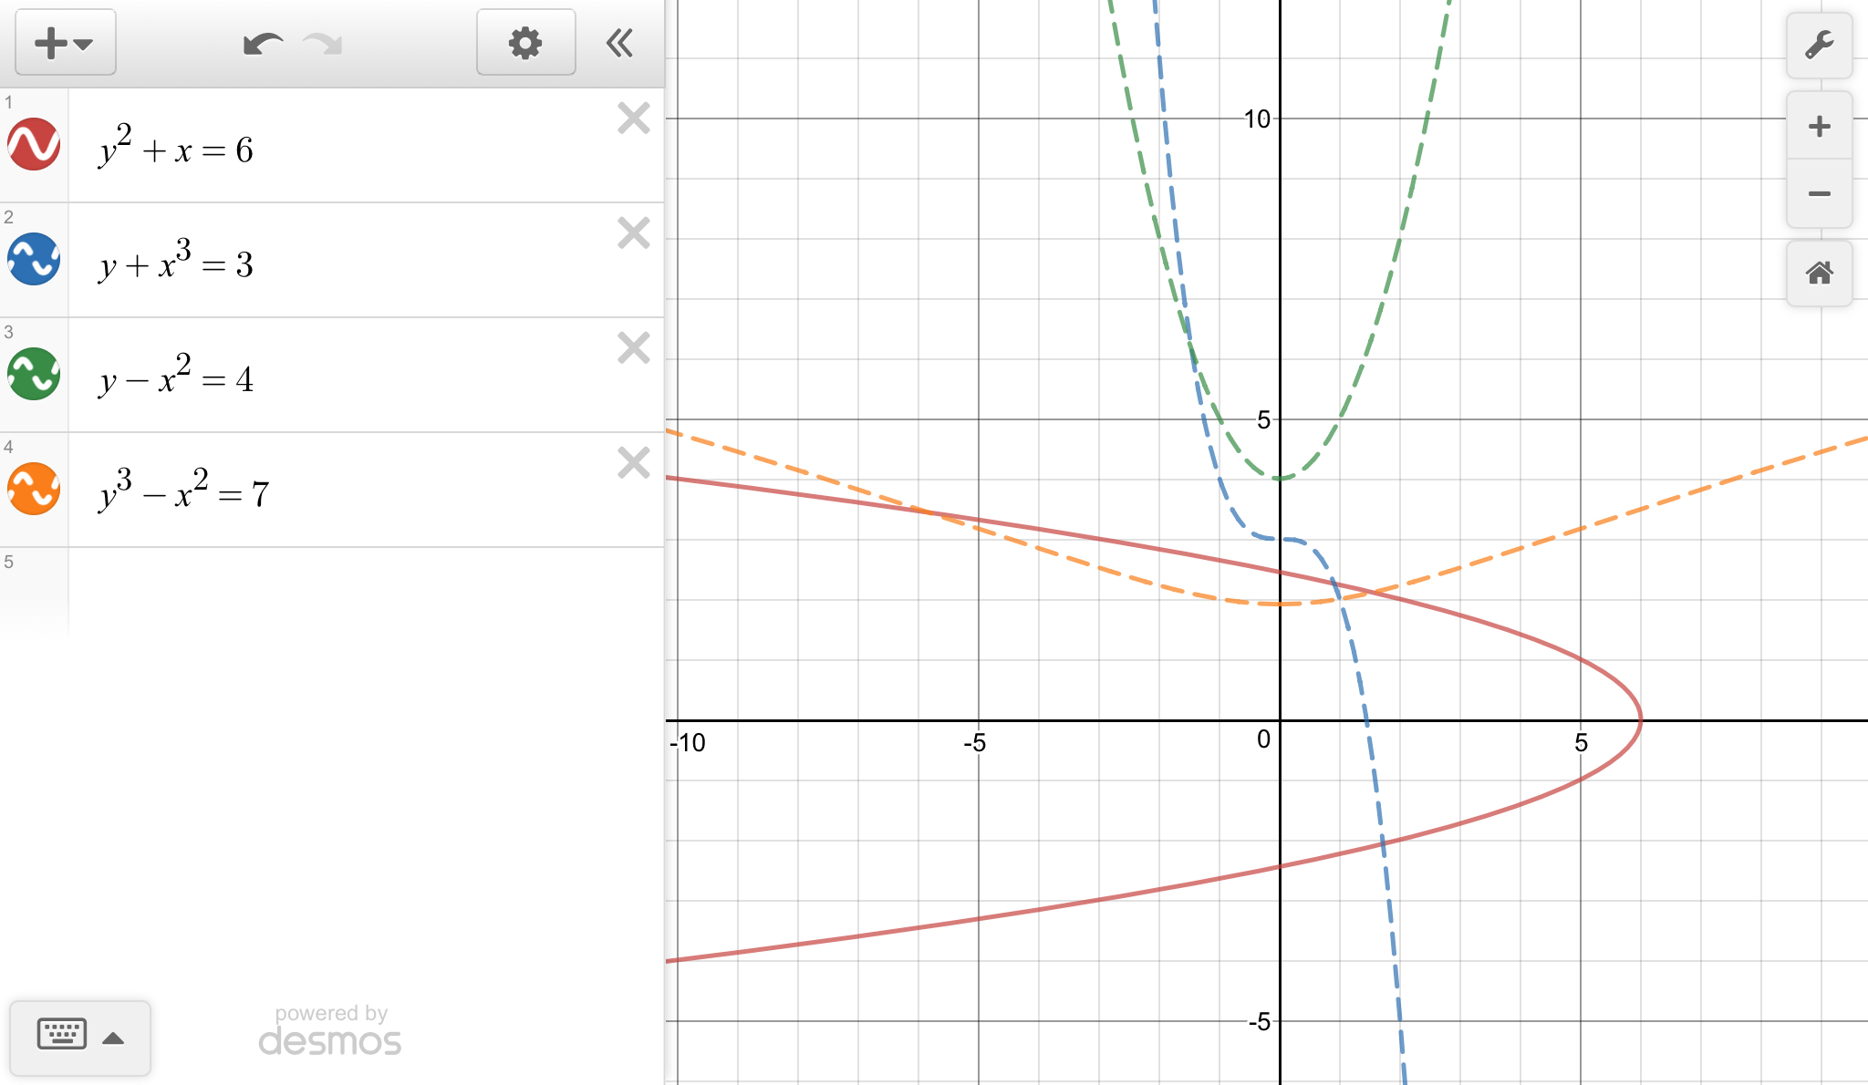Image resolution: width=1868 pixels, height=1085 pixels.
Task: Zoom out of the graph
Action: pyautogui.click(x=1819, y=193)
